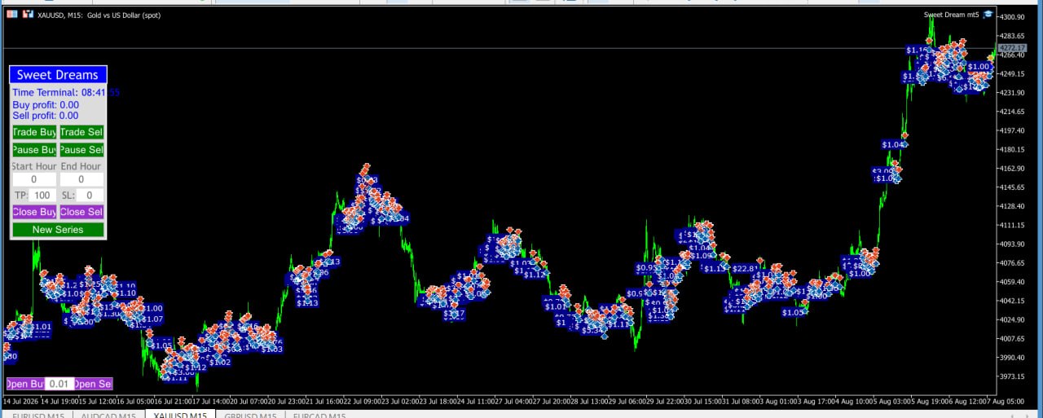Select the 0.01 lot size field
Screen dimensions: 1043x418
[59, 384]
